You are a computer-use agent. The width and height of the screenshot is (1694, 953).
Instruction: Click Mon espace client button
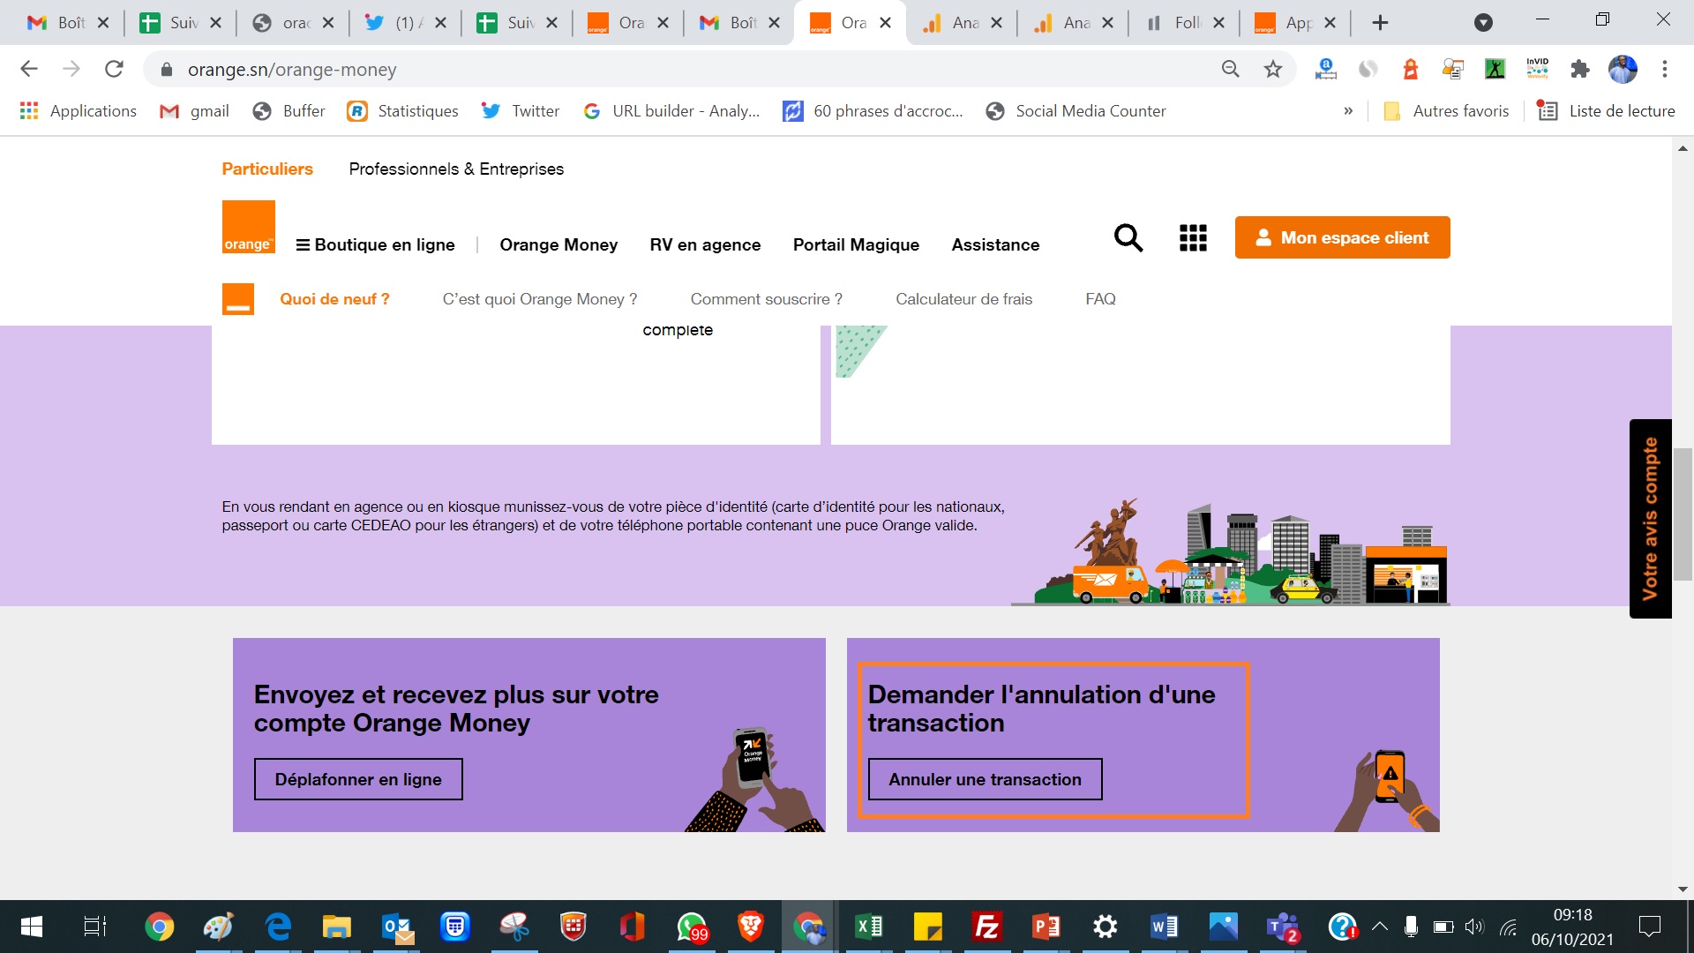tap(1343, 237)
